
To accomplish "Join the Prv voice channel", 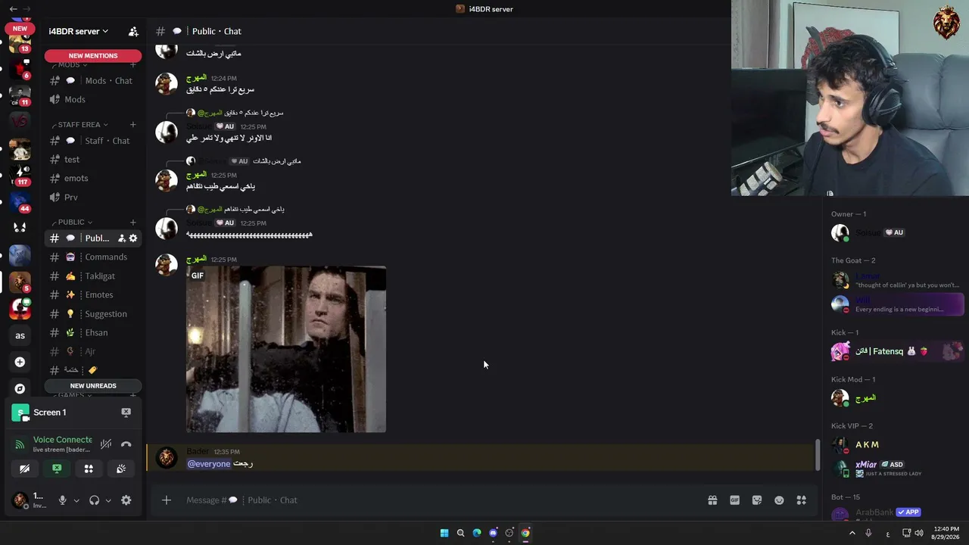I will click(93, 198).
